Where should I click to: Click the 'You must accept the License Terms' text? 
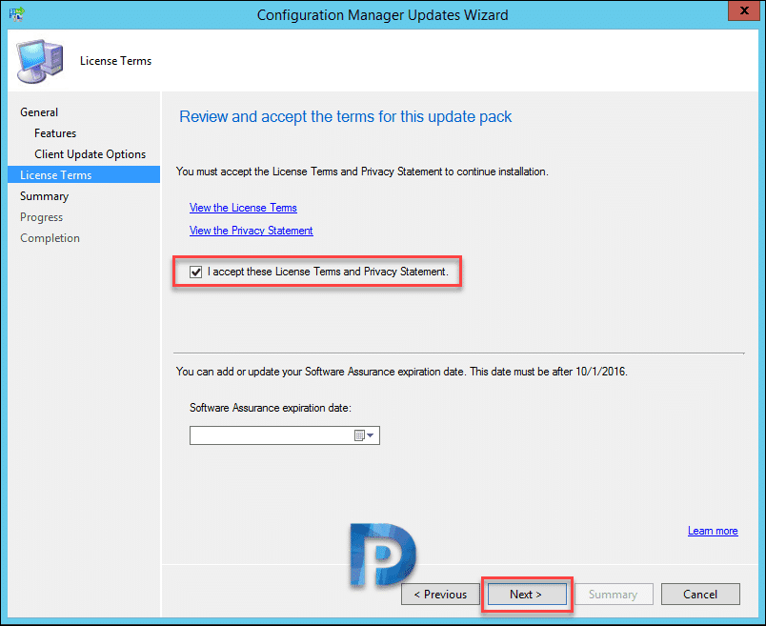362,172
